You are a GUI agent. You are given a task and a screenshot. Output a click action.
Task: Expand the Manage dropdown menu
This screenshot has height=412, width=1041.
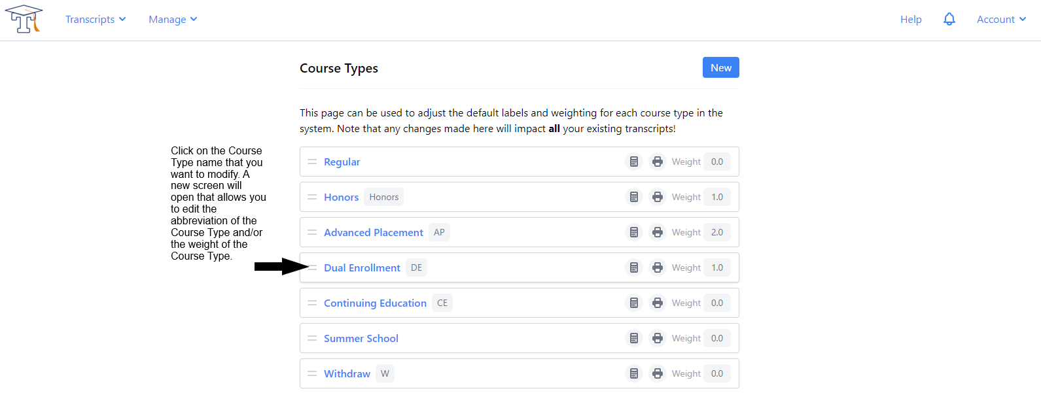173,20
